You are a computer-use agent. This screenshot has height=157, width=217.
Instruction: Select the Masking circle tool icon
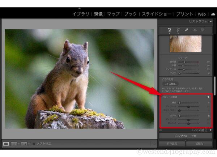[x=203, y=30]
